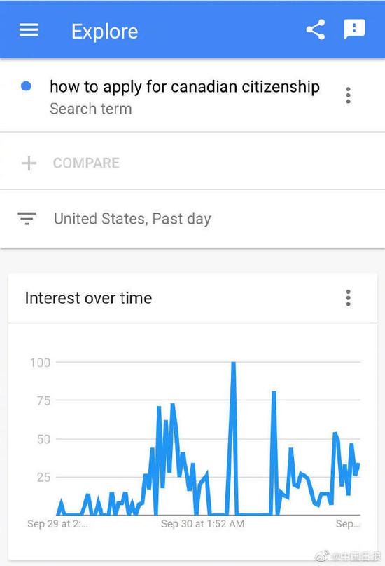Viewport: 385px width, 566px height.
Task: Click the 50 y-axis gridline label
Action: click(43, 439)
